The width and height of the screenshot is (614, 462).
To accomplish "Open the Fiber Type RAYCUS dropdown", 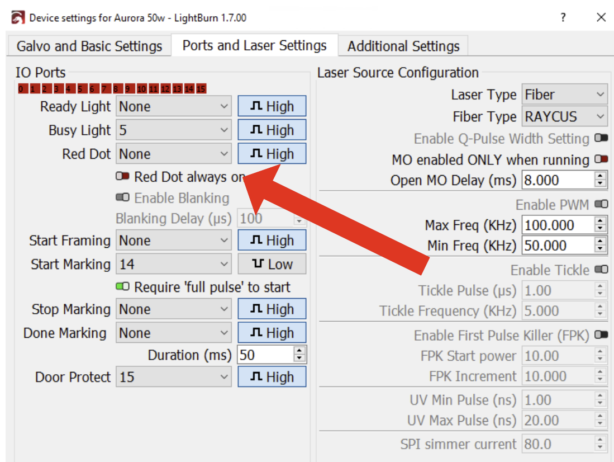I will click(x=564, y=116).
